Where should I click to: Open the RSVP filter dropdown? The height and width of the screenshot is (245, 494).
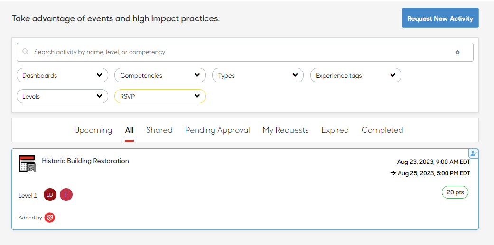click(x=160, y=96)
